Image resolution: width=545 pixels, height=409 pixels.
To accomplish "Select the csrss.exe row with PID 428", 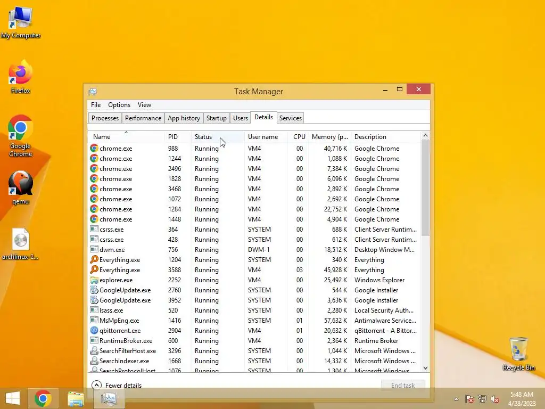I will point(254,239).
